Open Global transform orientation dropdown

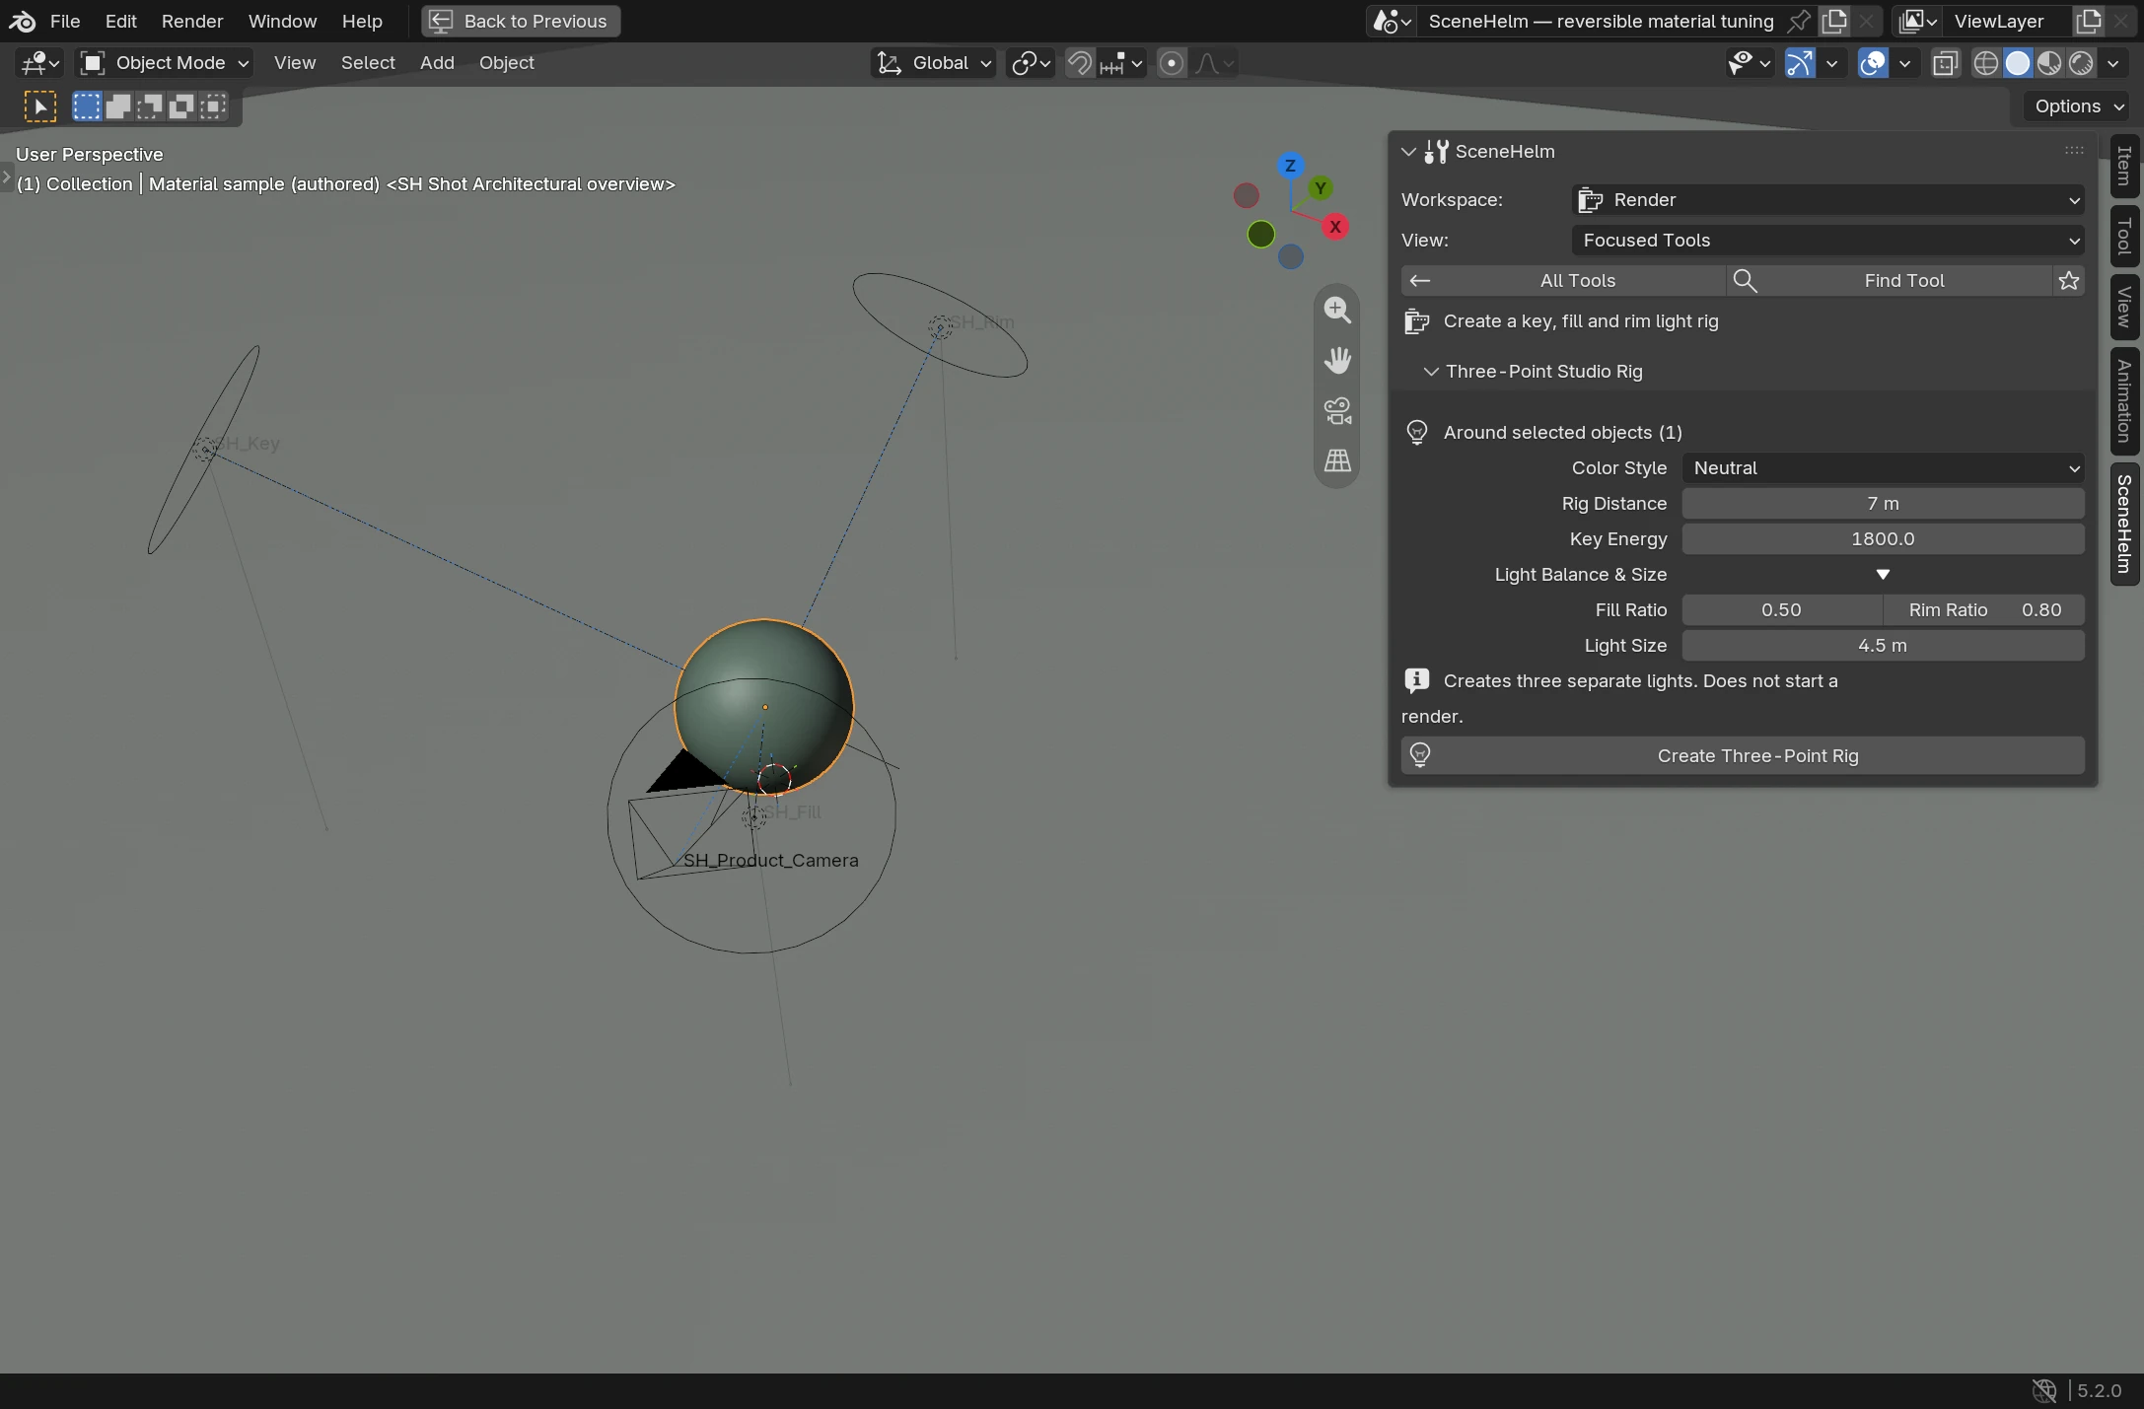(x=933, y=63)
